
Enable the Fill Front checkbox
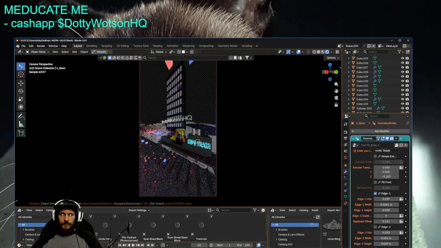[375, 182]
